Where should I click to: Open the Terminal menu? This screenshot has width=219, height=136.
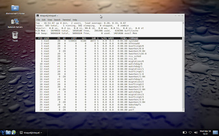click(66, 20)
